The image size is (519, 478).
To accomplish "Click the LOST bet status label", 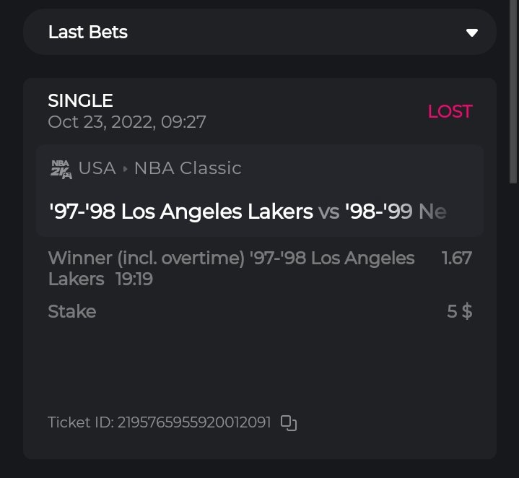I will tap(450, 111).
